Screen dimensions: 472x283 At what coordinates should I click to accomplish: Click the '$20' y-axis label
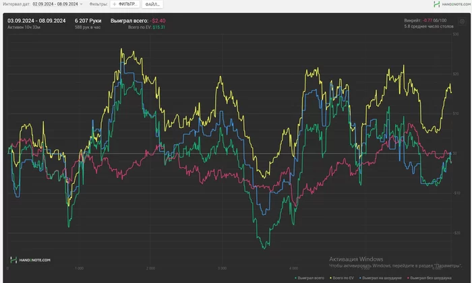click(x=456, y=73)
